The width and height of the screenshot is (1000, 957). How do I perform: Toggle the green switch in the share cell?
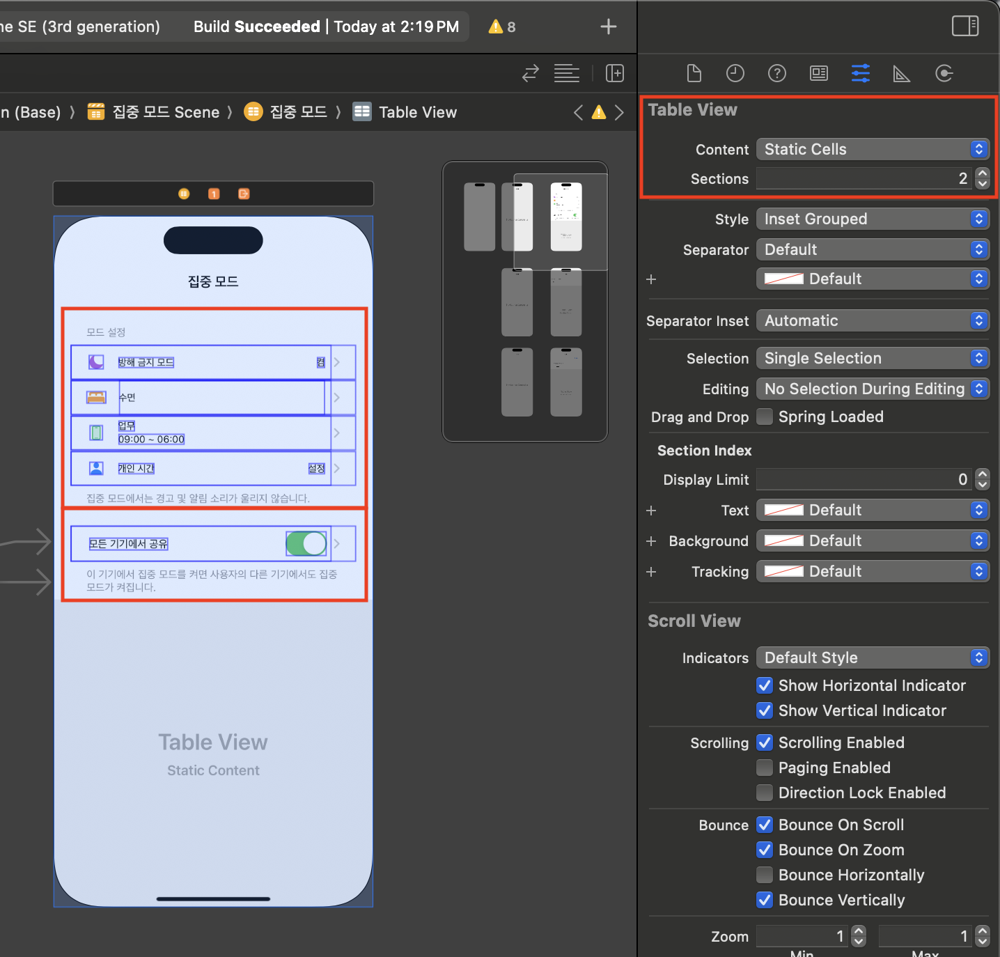(306, 543)
